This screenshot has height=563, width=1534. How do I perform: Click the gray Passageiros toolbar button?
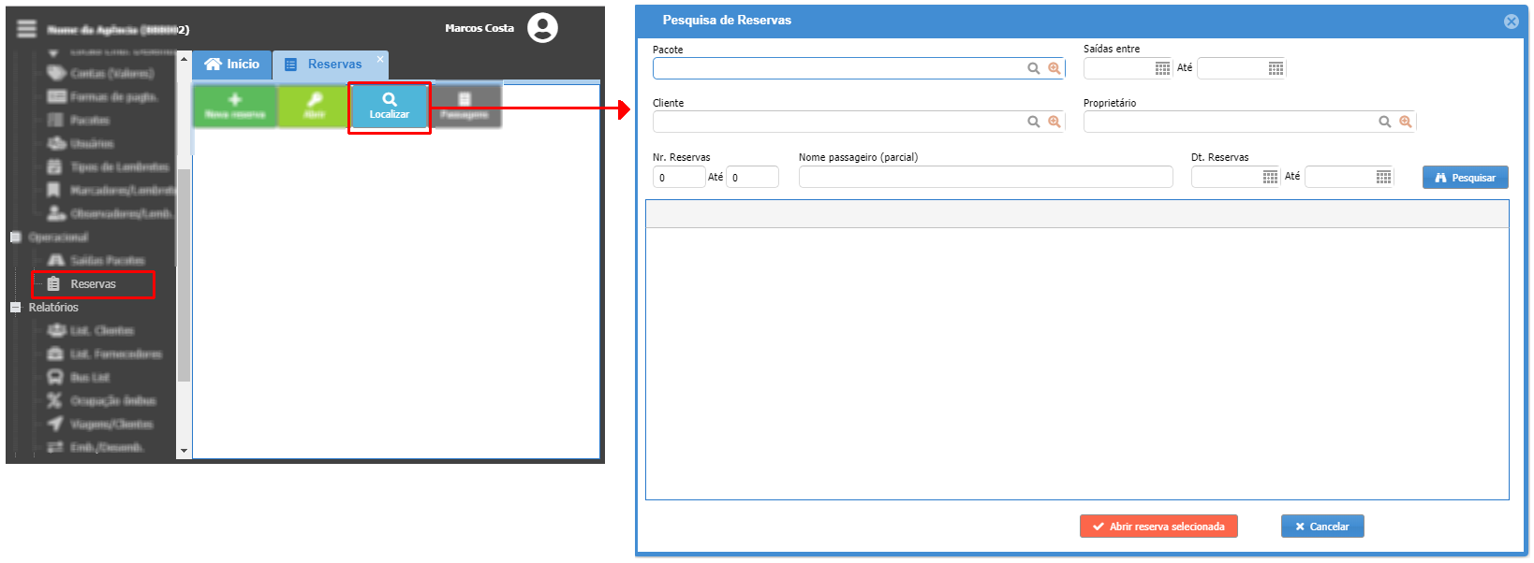point(465,107)
